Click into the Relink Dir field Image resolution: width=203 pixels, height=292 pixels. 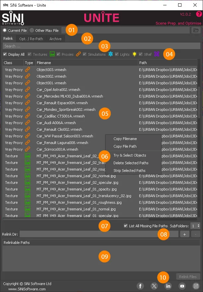[x=99, y=234]
